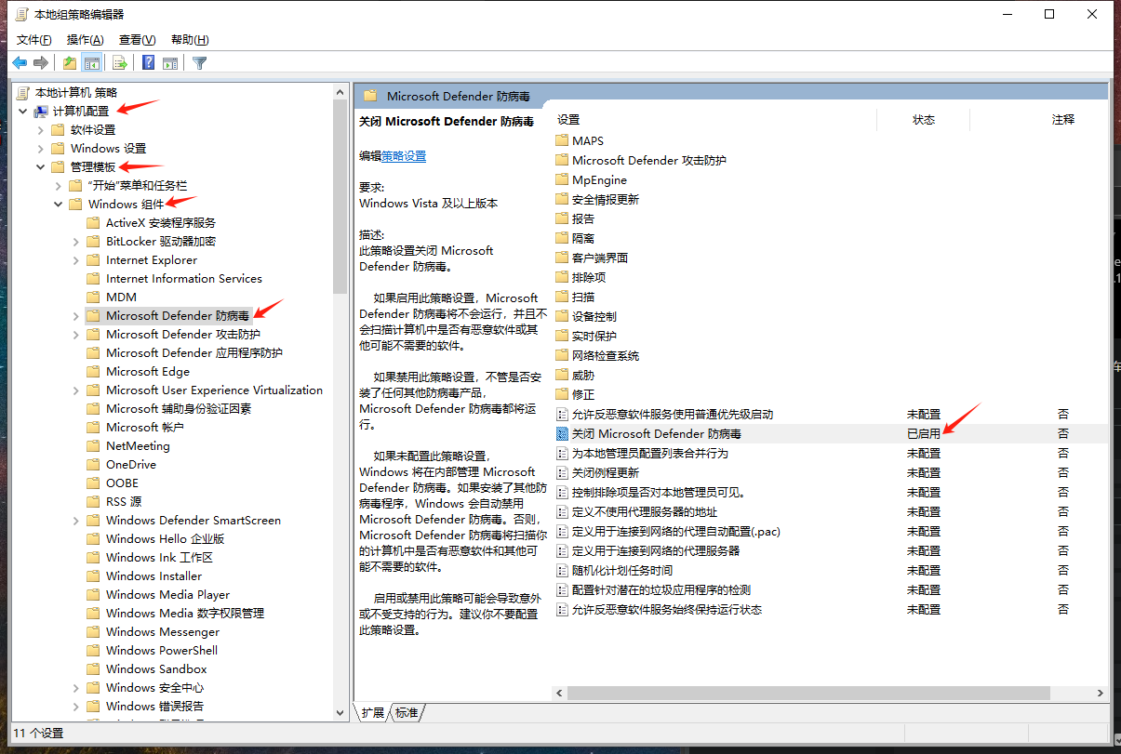
Task: Click the Up One Level folder icon
Action: (70, 63)
